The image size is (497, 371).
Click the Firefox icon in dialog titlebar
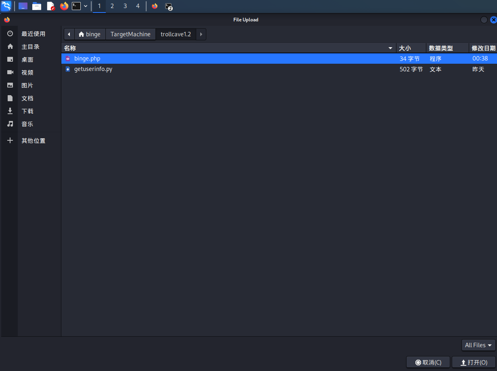pos(7,20)
